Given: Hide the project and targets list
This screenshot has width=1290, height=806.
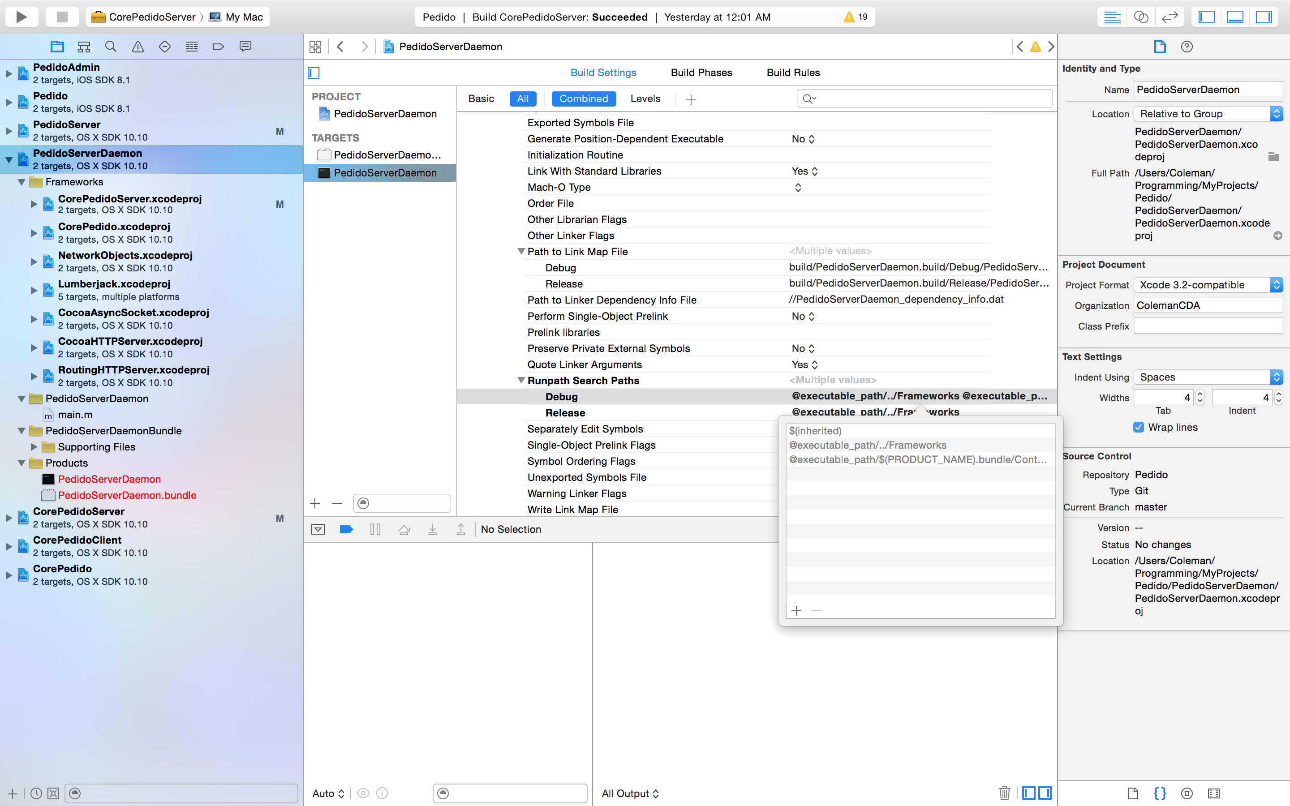Looking at the screenshot, I should pos(314,73).
